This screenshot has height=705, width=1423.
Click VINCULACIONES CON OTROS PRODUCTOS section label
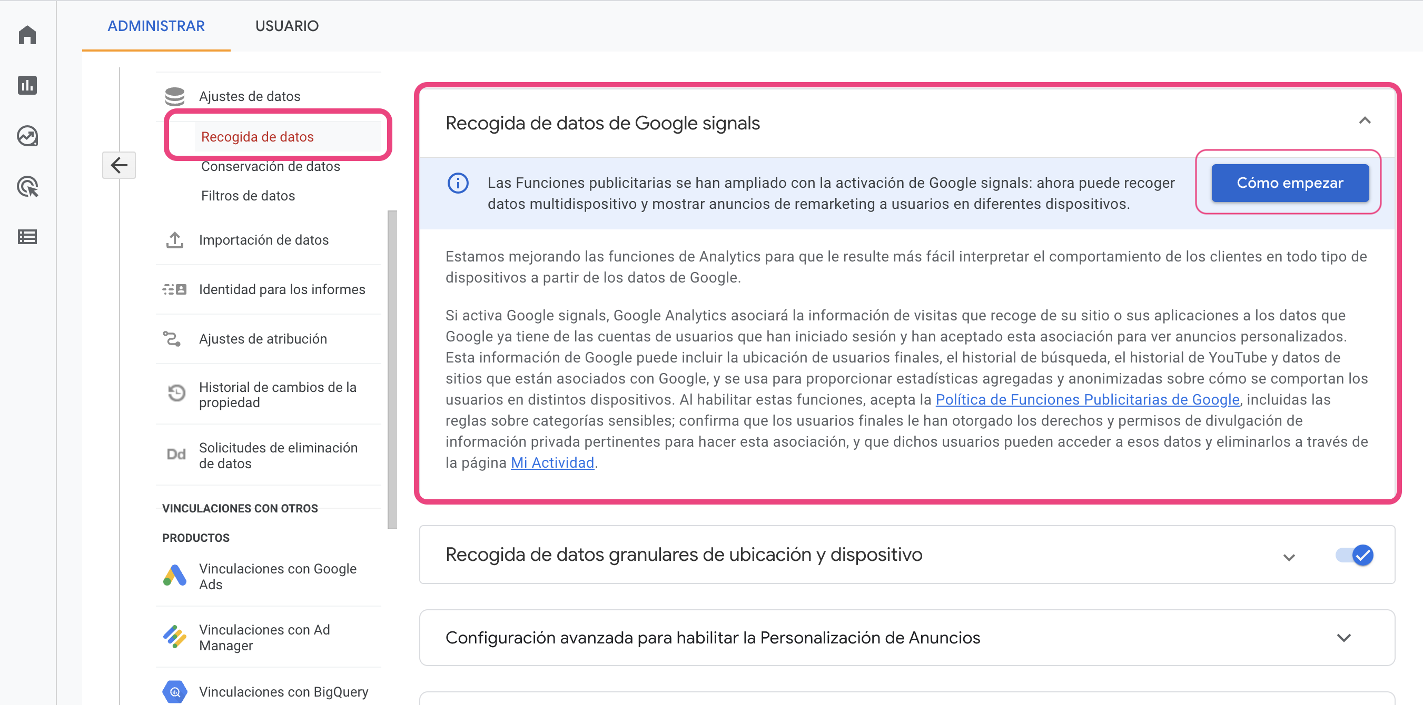240,523
